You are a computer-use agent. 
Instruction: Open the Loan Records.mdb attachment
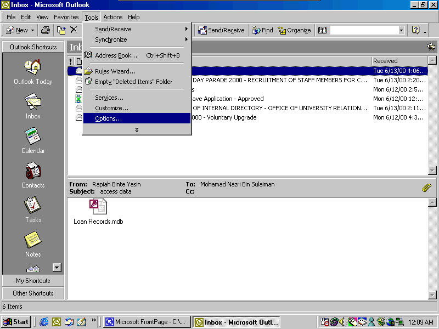tap(98, 212)
